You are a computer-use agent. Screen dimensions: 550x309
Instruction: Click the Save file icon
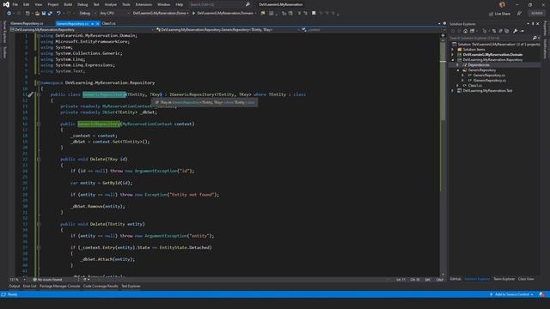click(44, 14)
